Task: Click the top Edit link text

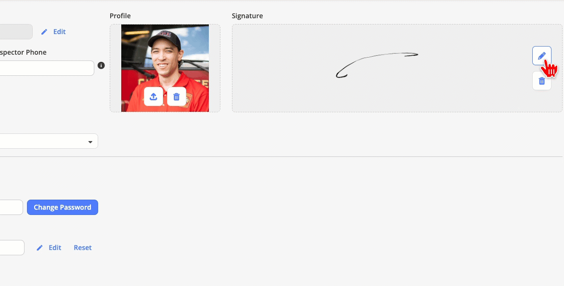Action: (59, 32)
